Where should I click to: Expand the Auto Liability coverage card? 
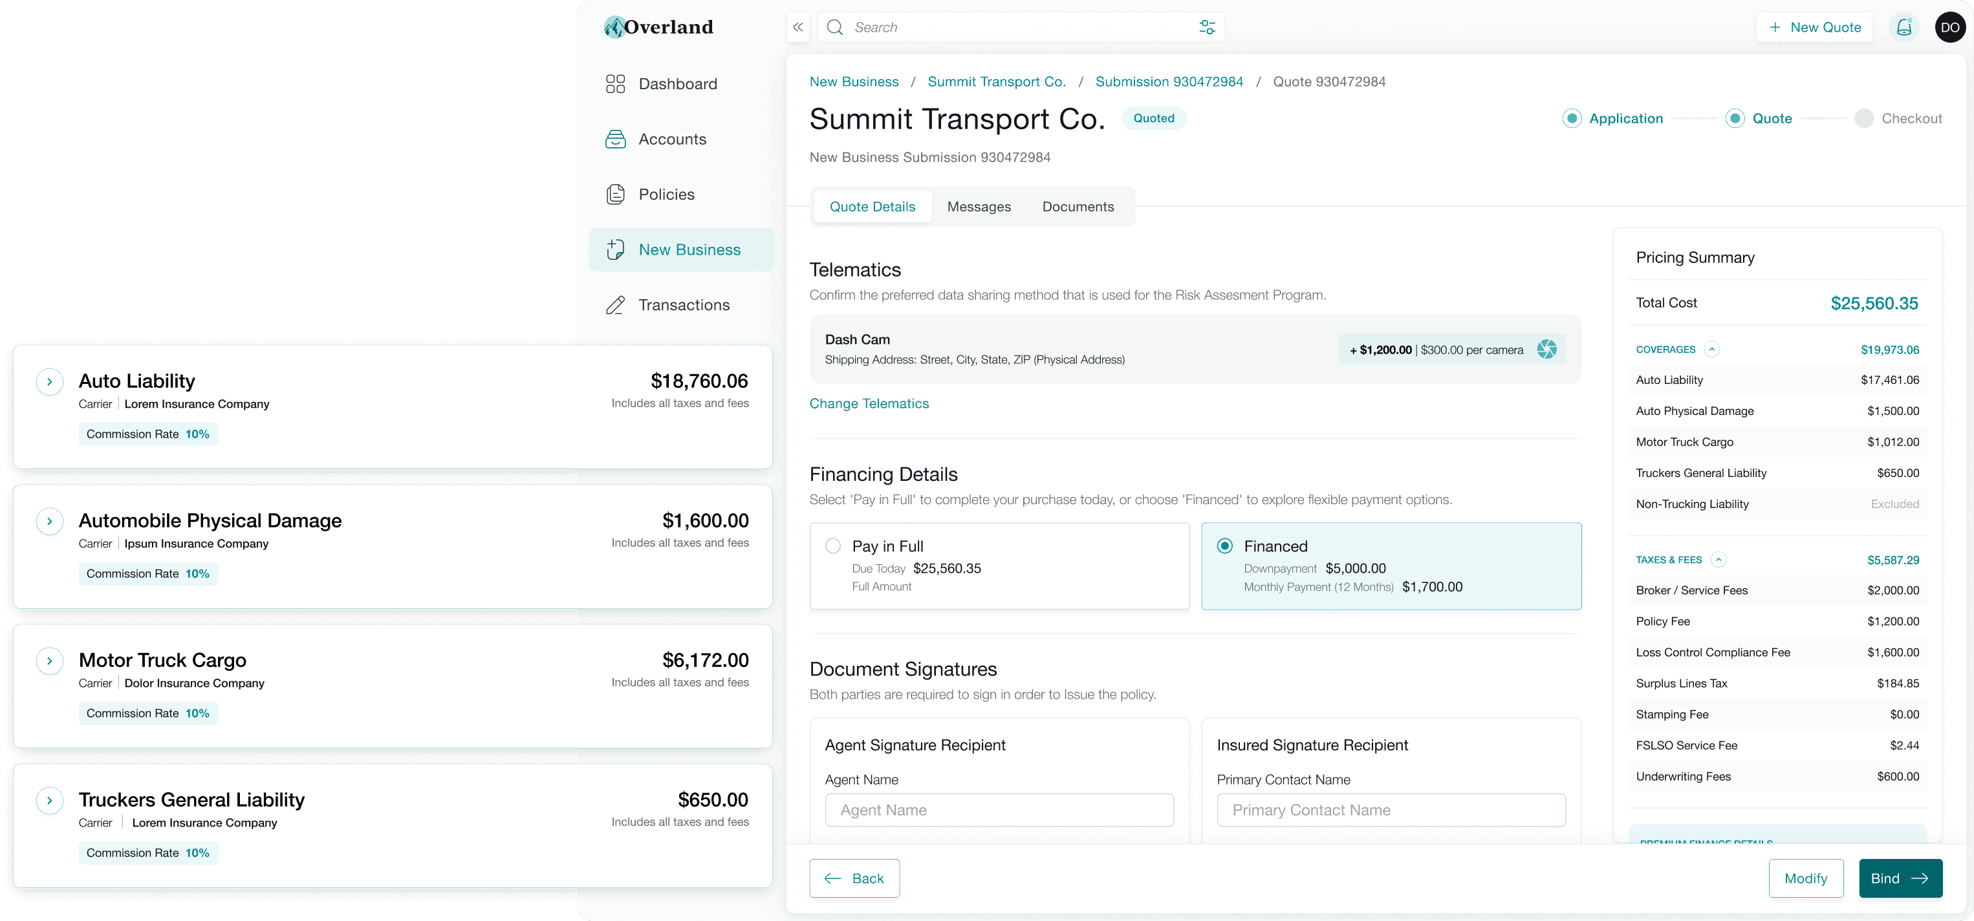[50, 381]
